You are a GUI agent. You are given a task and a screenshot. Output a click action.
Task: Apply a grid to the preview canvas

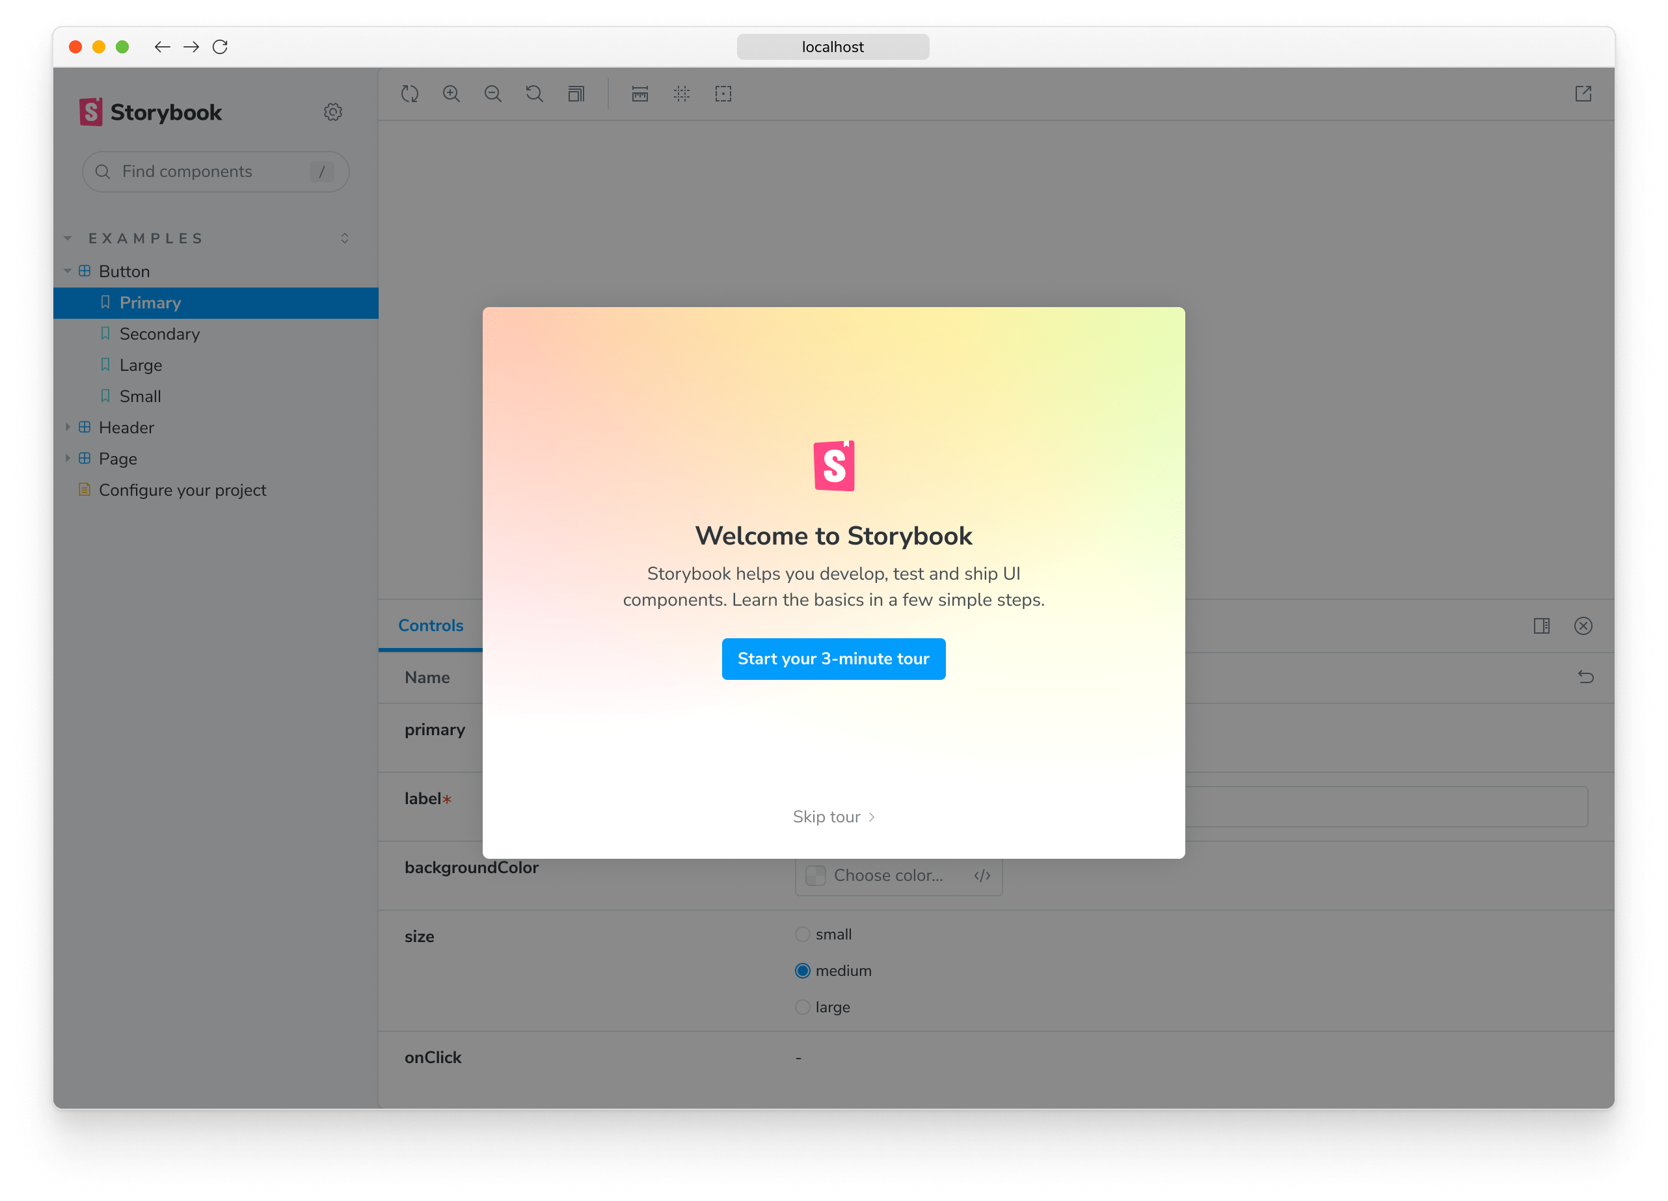coord(681,94)
